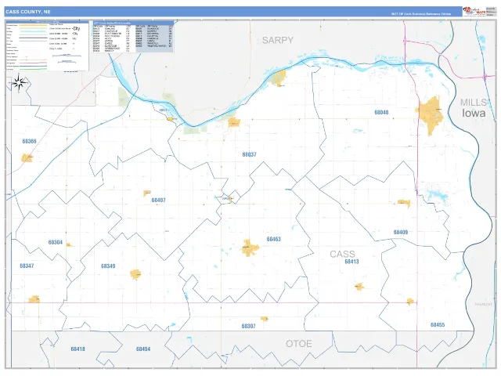The image size is (501, 376).
Task: Click the OTOE county label
Action: 299,344
